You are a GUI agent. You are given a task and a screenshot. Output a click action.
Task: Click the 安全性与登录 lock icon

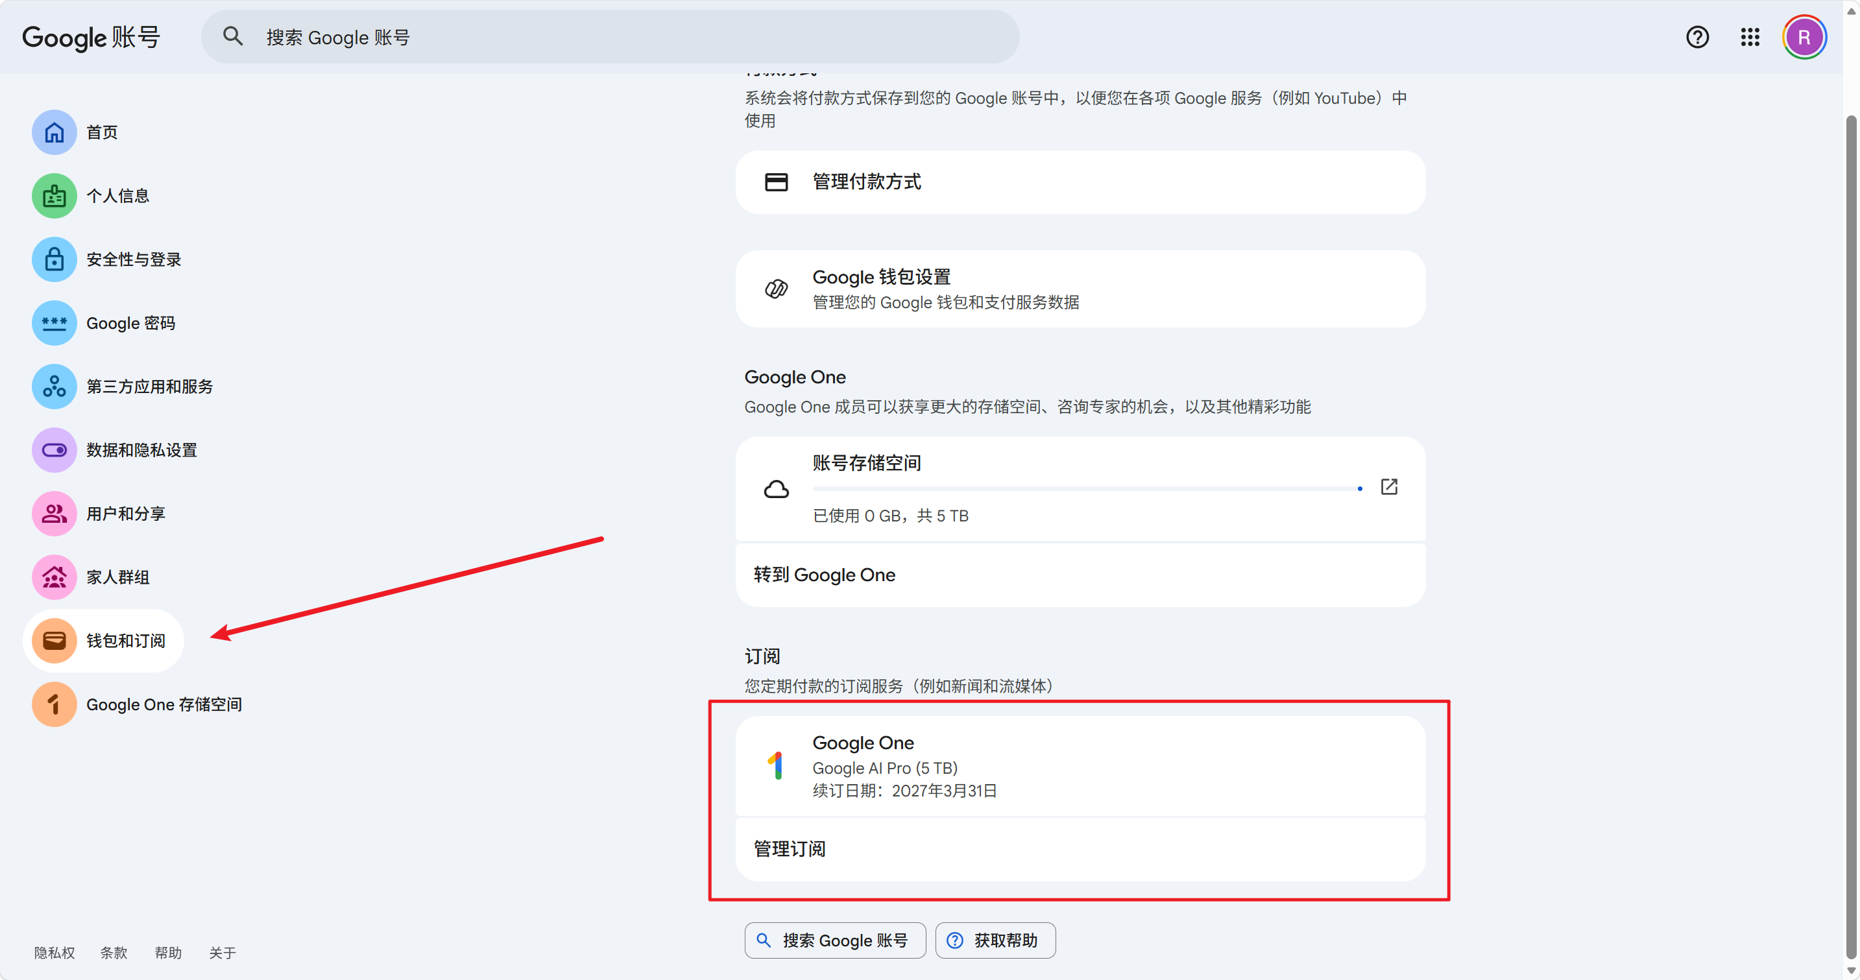click(x=54, y=259)
